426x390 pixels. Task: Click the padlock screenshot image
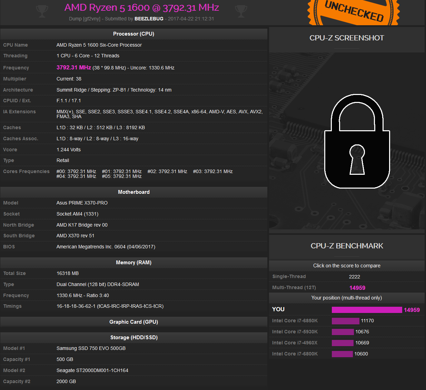tap(357, 141)
